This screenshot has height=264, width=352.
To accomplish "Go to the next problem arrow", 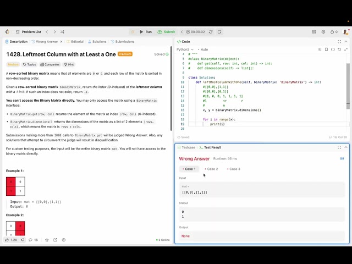I will point(54,32).
